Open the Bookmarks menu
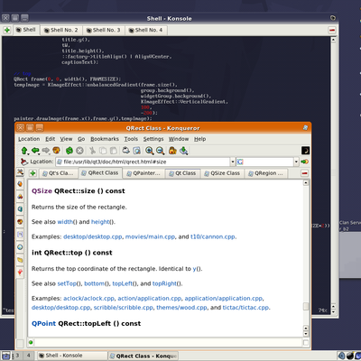This screenshot has height=361, width=361. 105,139
